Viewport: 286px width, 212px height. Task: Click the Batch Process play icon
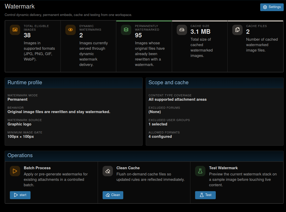coord(15,171)
